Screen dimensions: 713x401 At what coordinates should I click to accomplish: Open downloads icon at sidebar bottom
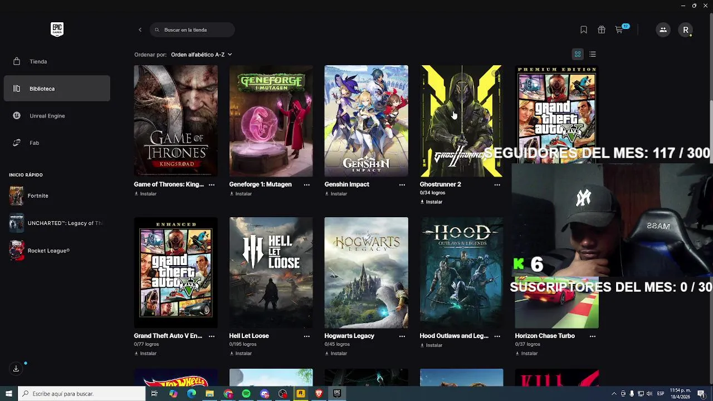click(16, 369)
